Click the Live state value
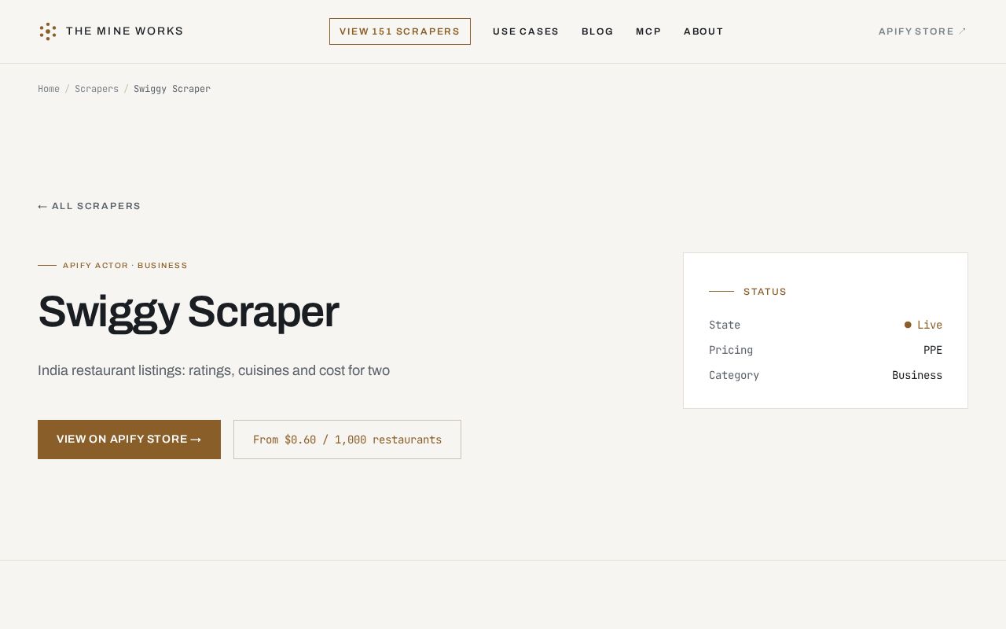Screen dimensions: 1006x629 click(x=923, y=325)
